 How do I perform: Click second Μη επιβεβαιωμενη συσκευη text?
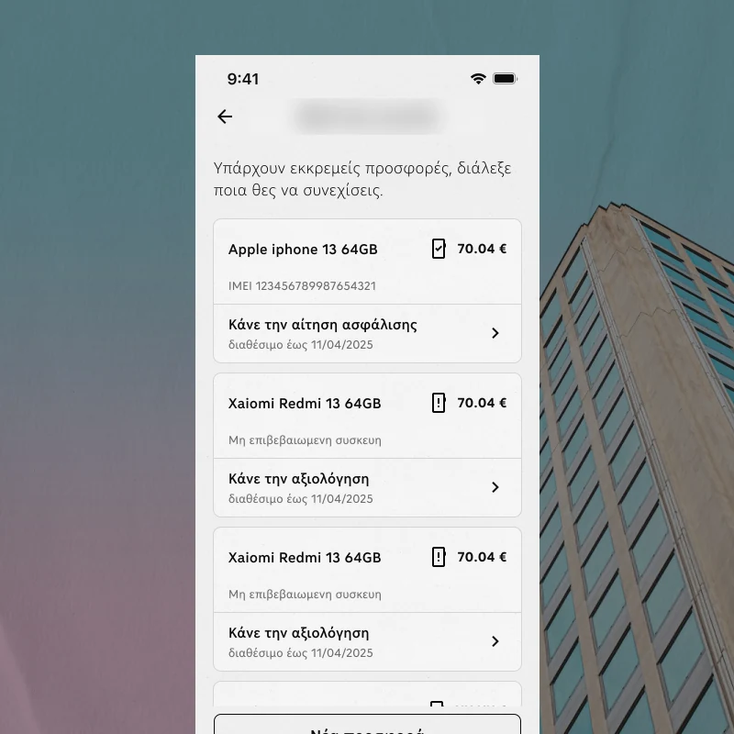coord(305,595)
